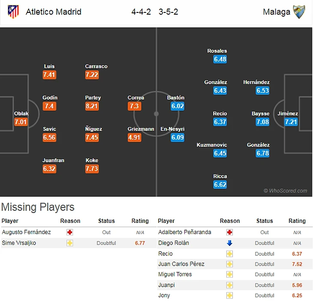The height and width of the screenshot is (301, 313).
Task: Click the Atletico Madrid club crest
Action: click(x=13, y=12)
